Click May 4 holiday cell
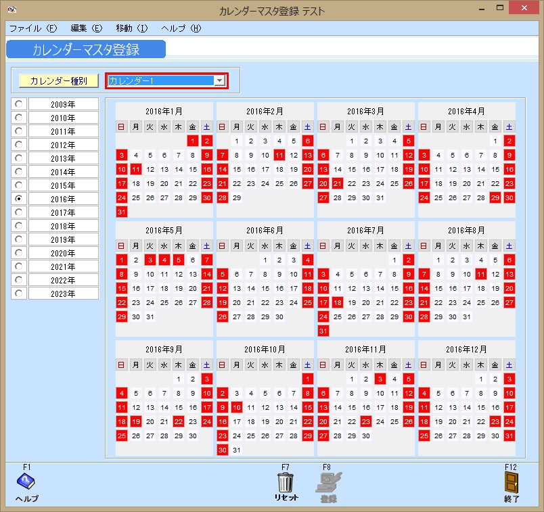The height and width of the screenshot is (512, 544). pos(164,260)
